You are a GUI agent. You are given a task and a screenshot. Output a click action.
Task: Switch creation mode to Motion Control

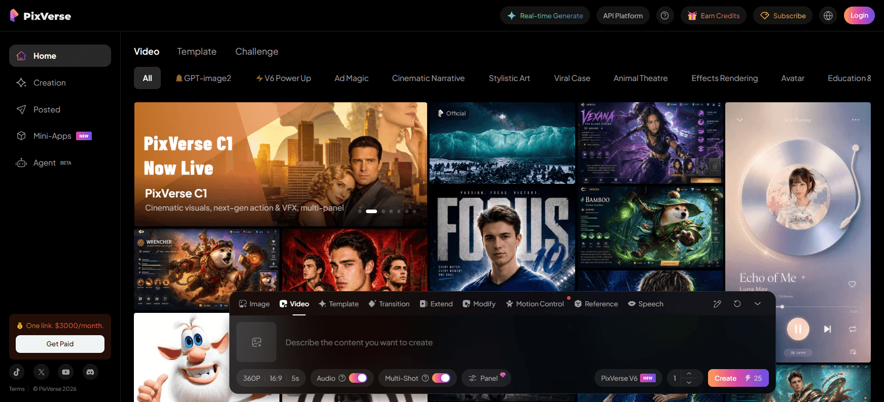pos(535,304)
